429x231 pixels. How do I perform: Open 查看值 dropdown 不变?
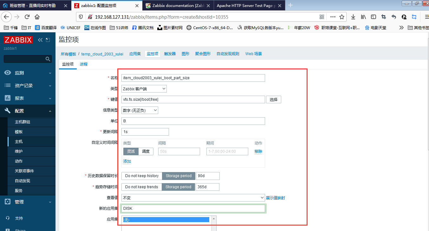[193, 198]
